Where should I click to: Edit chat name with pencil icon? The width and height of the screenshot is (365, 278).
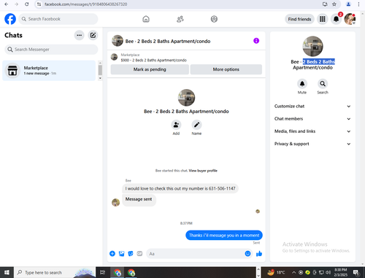tap(196, 125)
